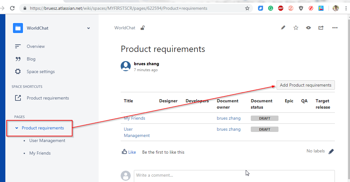Click the red lightning bolt extension icon

(x=311, y=8)
